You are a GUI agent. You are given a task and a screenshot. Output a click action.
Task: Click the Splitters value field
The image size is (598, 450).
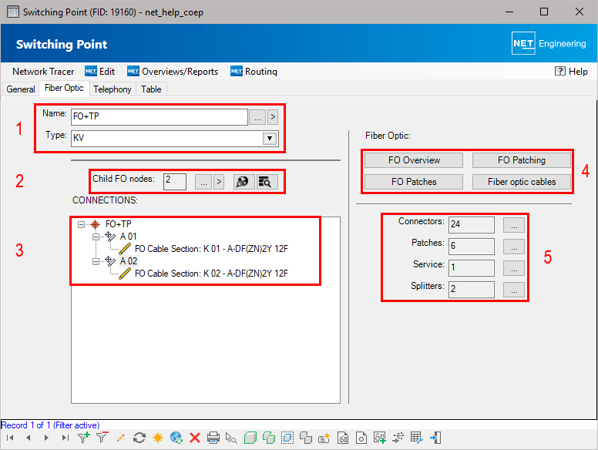[x=472, y=290]
